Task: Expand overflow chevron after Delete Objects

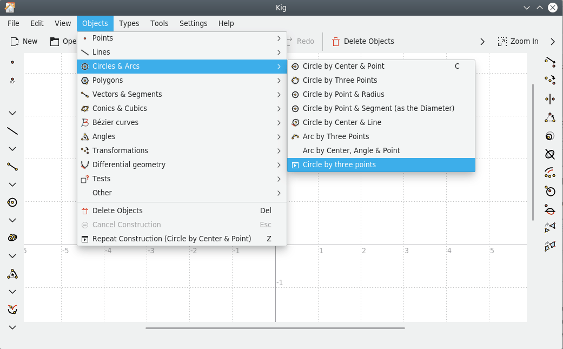Action: (482, 42)
